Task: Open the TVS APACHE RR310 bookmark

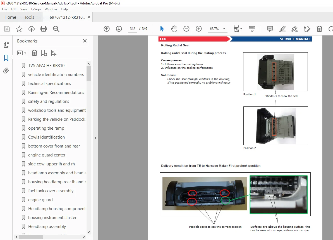Action: tap(46, 65)
